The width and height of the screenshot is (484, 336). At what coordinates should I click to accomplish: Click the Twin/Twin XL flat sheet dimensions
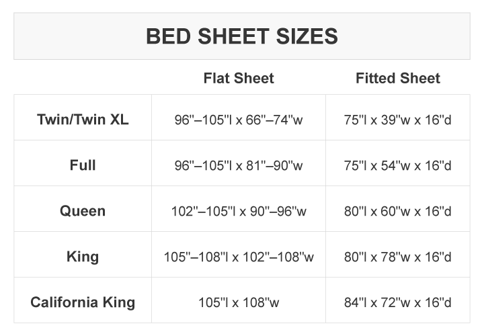point(239,121)
